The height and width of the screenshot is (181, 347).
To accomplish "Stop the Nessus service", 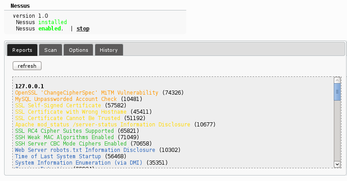I will 83,29.
